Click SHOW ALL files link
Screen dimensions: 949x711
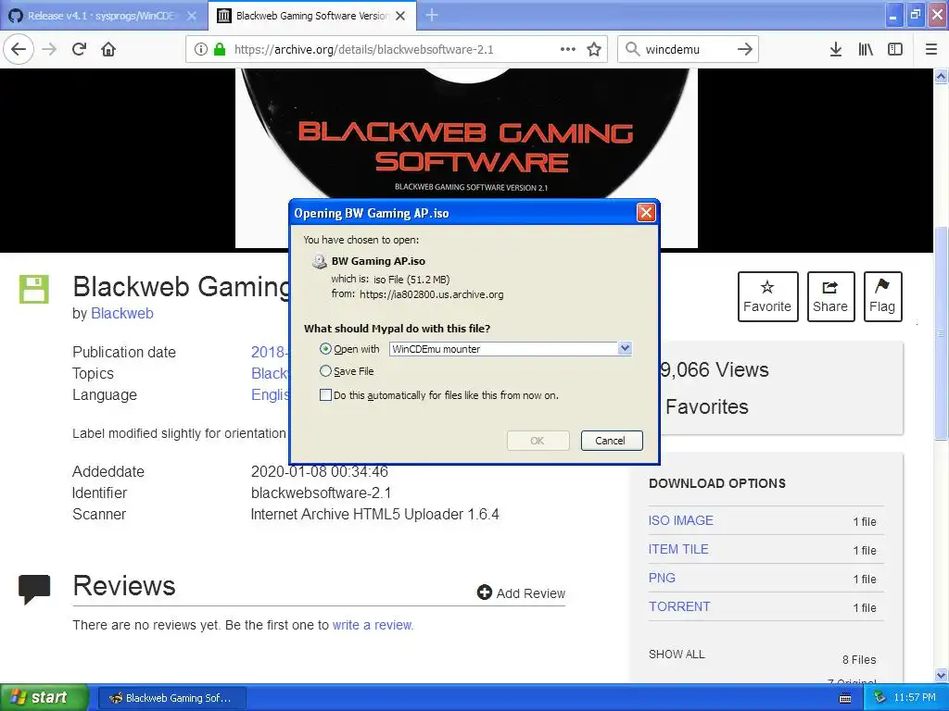tap(677, 655)
